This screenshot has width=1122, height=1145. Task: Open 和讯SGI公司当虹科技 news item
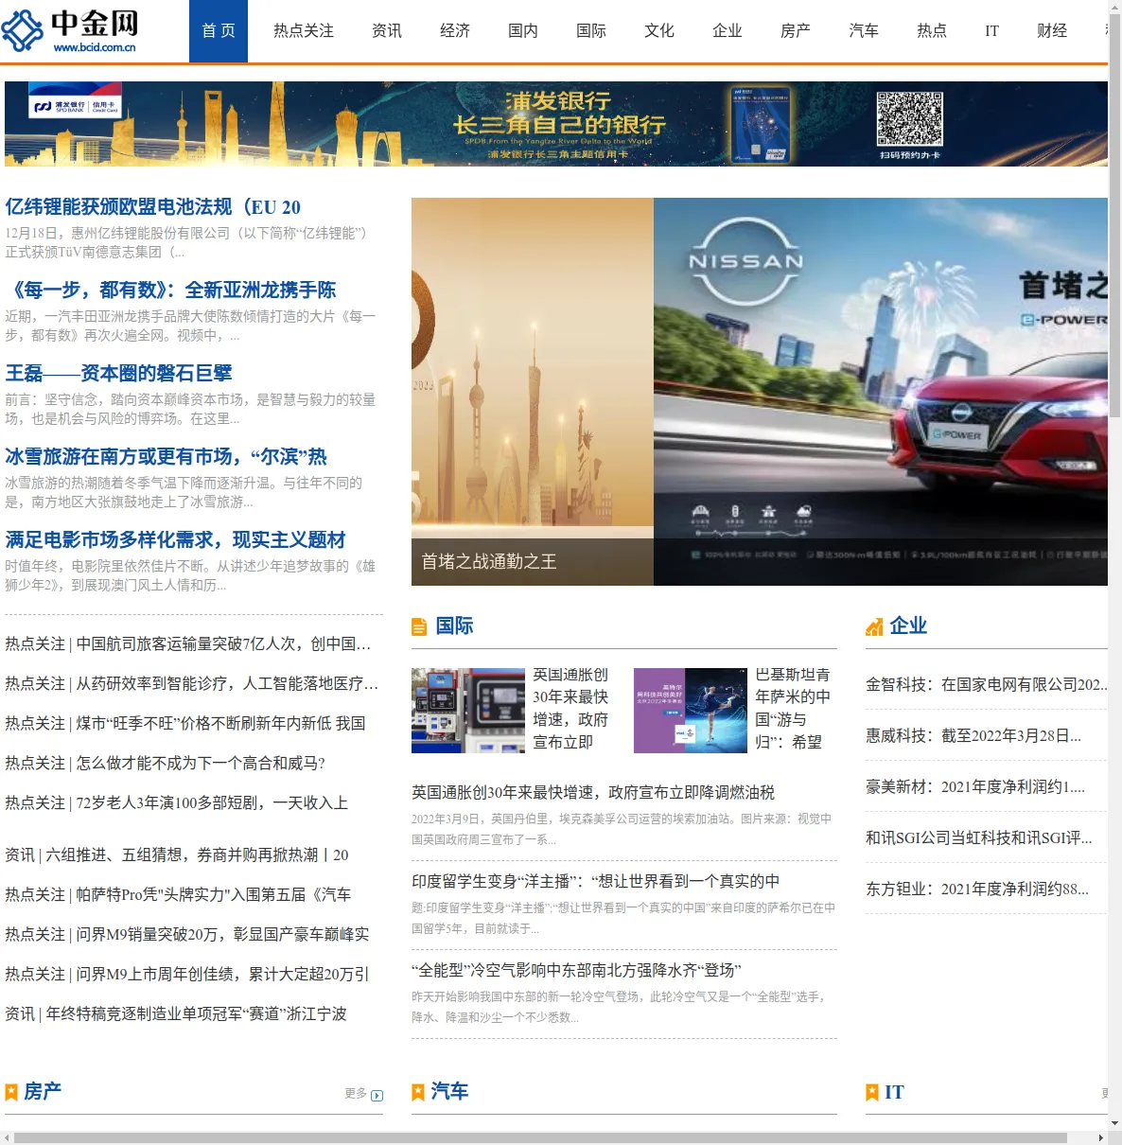(x=979, y=838)
